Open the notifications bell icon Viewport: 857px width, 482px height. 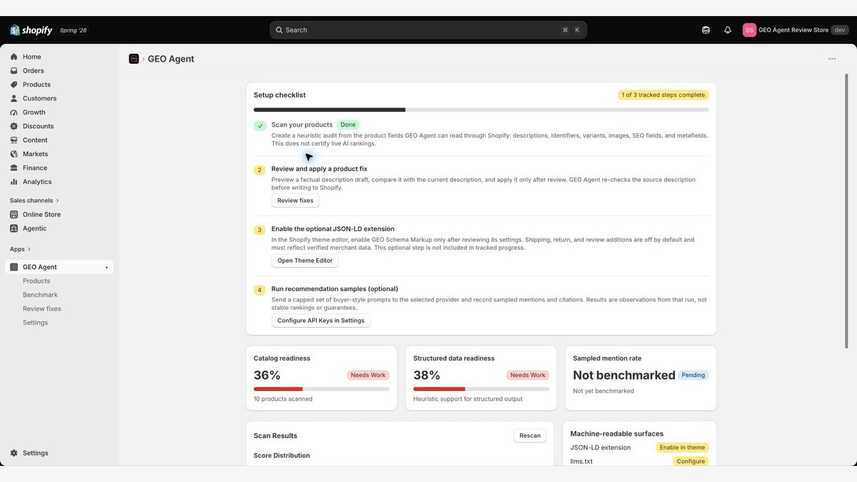pos(727,30)
